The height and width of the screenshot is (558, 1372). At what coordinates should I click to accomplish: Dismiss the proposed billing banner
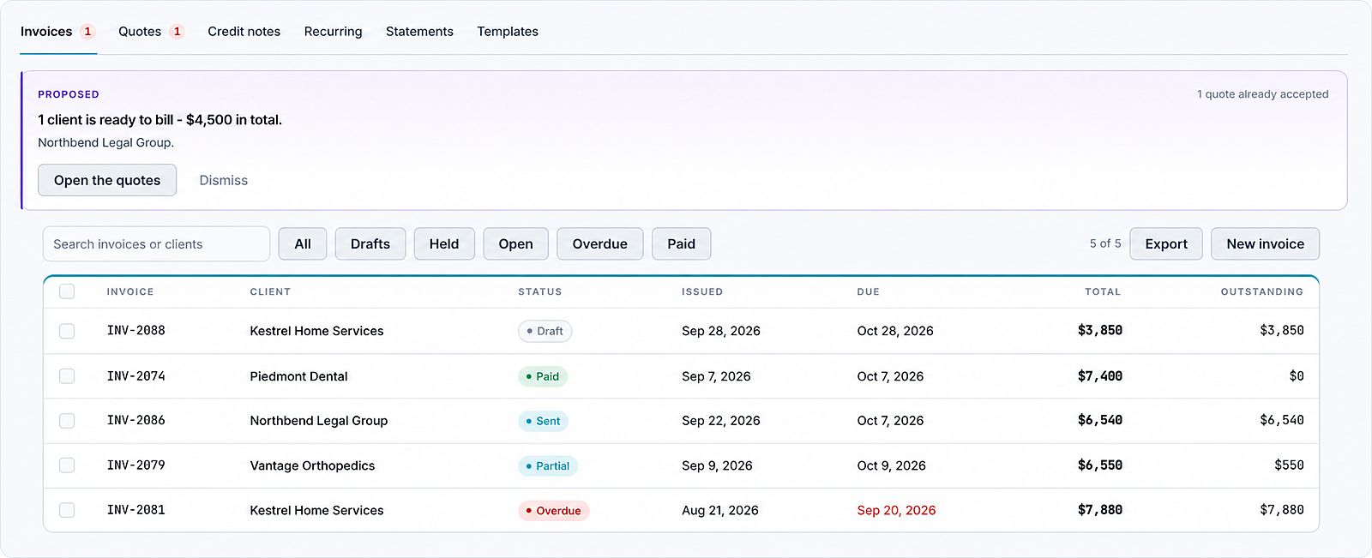point(224,180)
